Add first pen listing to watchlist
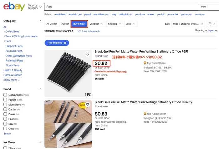219x149 pixels. (x=88, y=54)
